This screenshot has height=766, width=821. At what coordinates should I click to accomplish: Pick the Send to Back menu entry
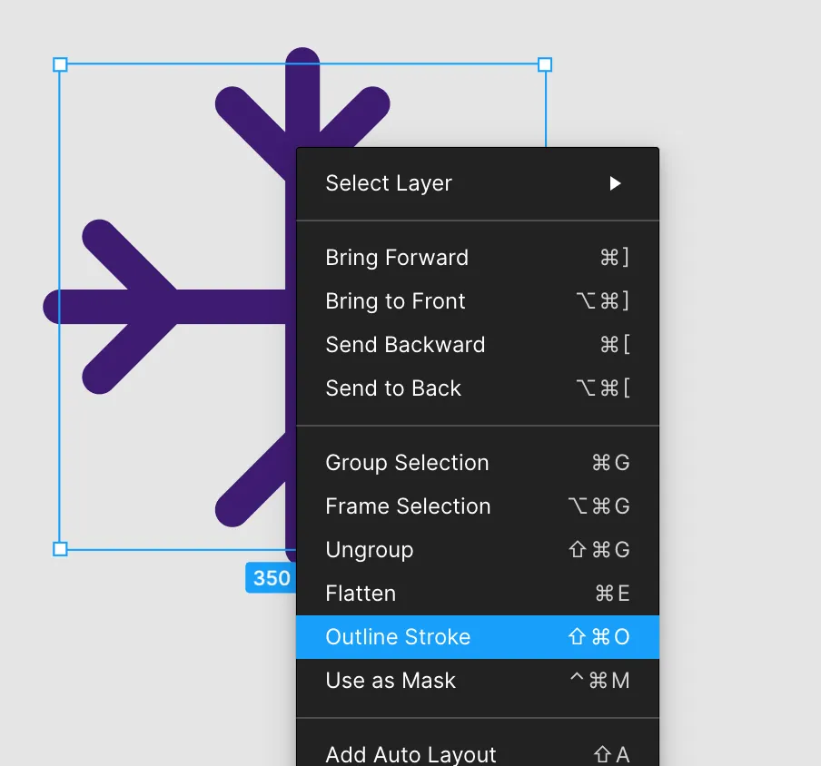[393, 388]
